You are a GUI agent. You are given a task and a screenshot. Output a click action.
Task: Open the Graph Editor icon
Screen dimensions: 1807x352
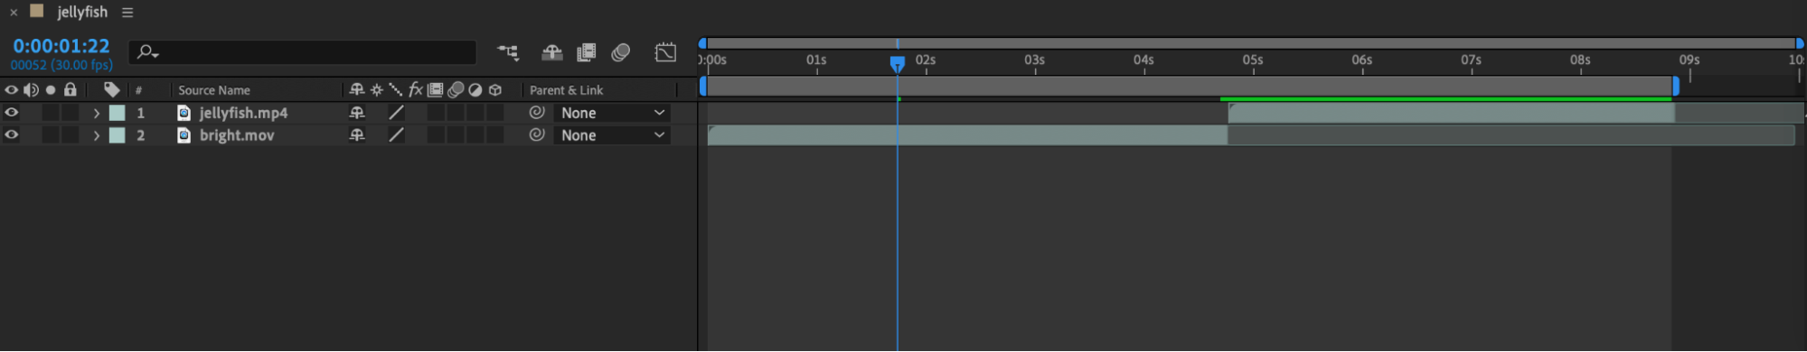665,52
